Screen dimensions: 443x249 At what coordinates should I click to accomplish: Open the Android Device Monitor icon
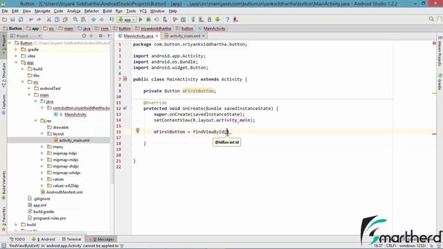pos(217,19)
